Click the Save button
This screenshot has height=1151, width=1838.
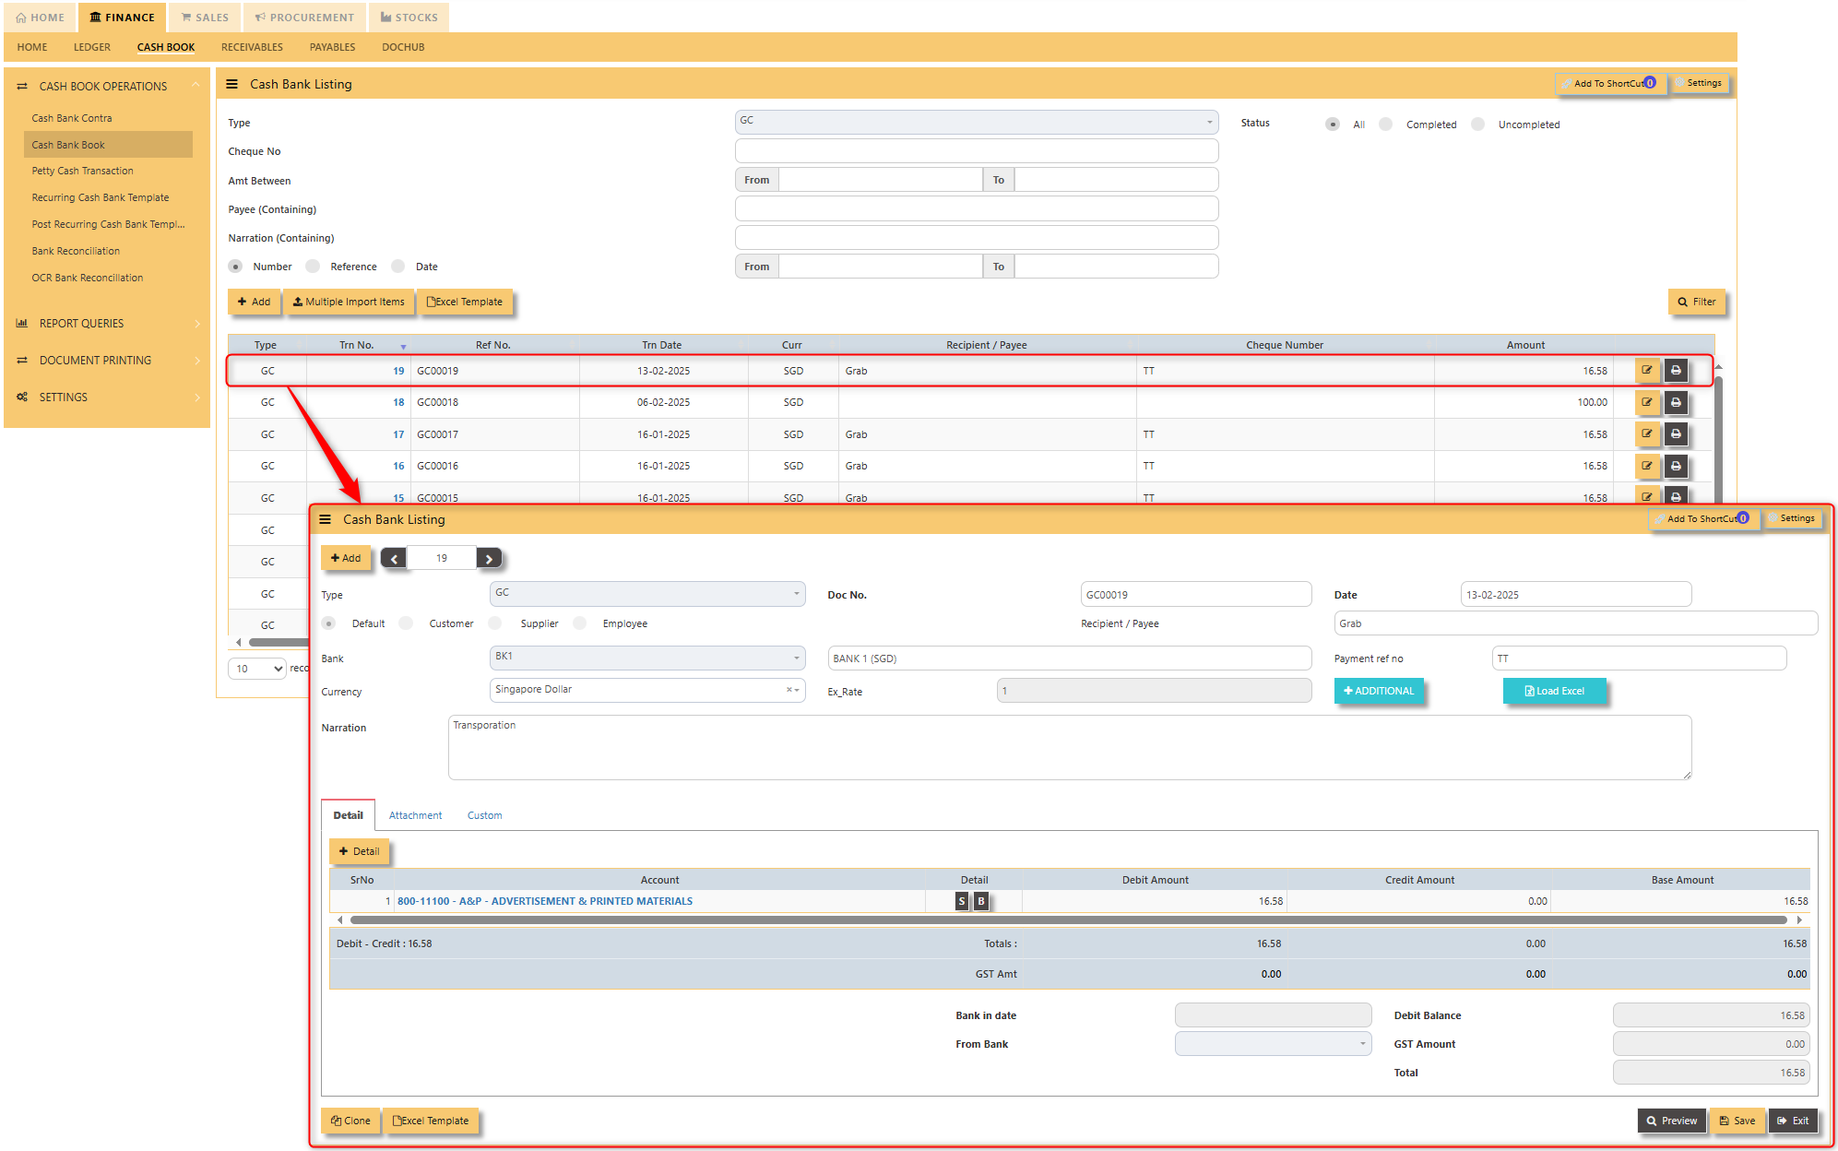tap(1737, 1121)
